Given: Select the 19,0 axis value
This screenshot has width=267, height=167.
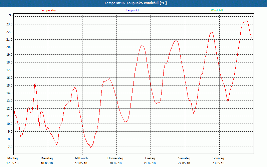Looking at the screenshot, I should pyautogui.click(x=9, y=55).
